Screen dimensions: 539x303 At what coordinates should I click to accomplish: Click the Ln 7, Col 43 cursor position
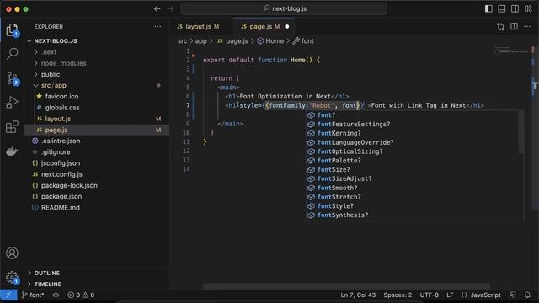coord(358,295)
